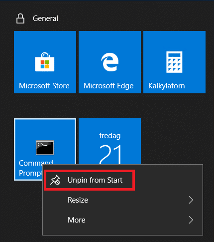Screen dimensions: 214x242
Task: Click the Command Prompt console icon
Action: (x=45, y=148)
